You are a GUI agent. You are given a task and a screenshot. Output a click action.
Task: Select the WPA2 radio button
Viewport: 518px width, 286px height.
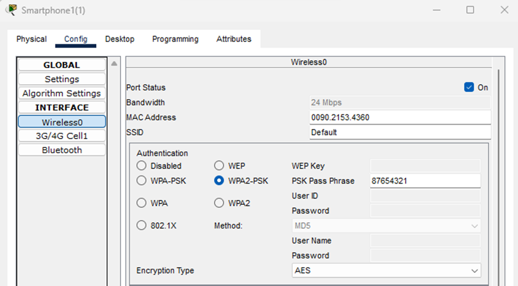[218, 203]
